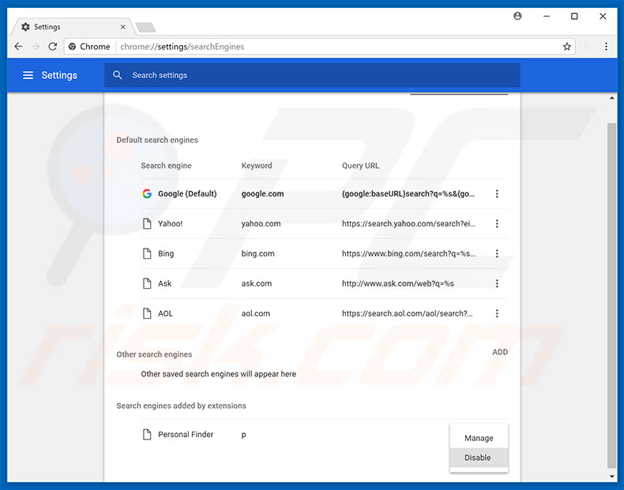Click the gear icon on Settings tab
Image resolution: width=624 pixels, height=490 pixels.
pos(25,27)
